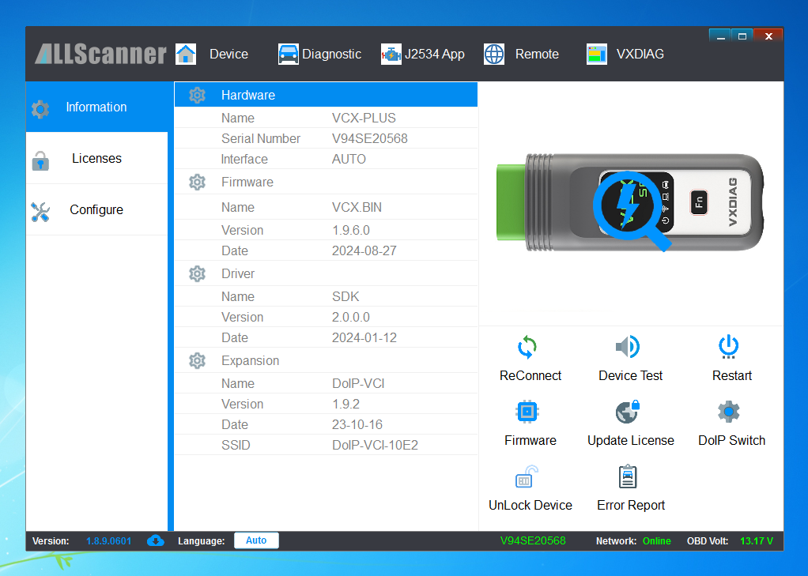Open the Device home tab
The width and height of the screenshot is (808, 576).
(212, 55)
